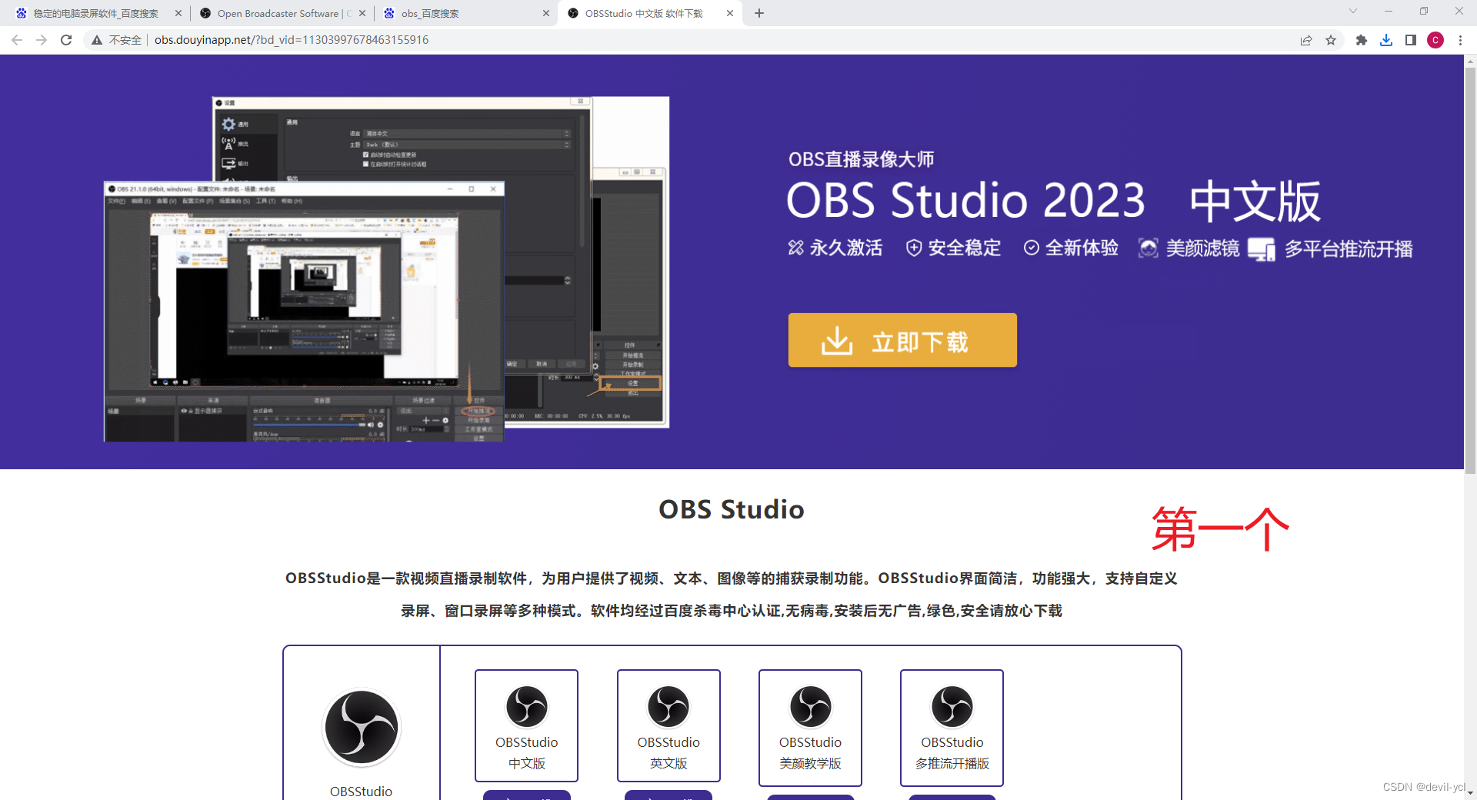
Task: Open the Chrome downloads icon
Action: pyautogui.click(x=1386, y=40)
